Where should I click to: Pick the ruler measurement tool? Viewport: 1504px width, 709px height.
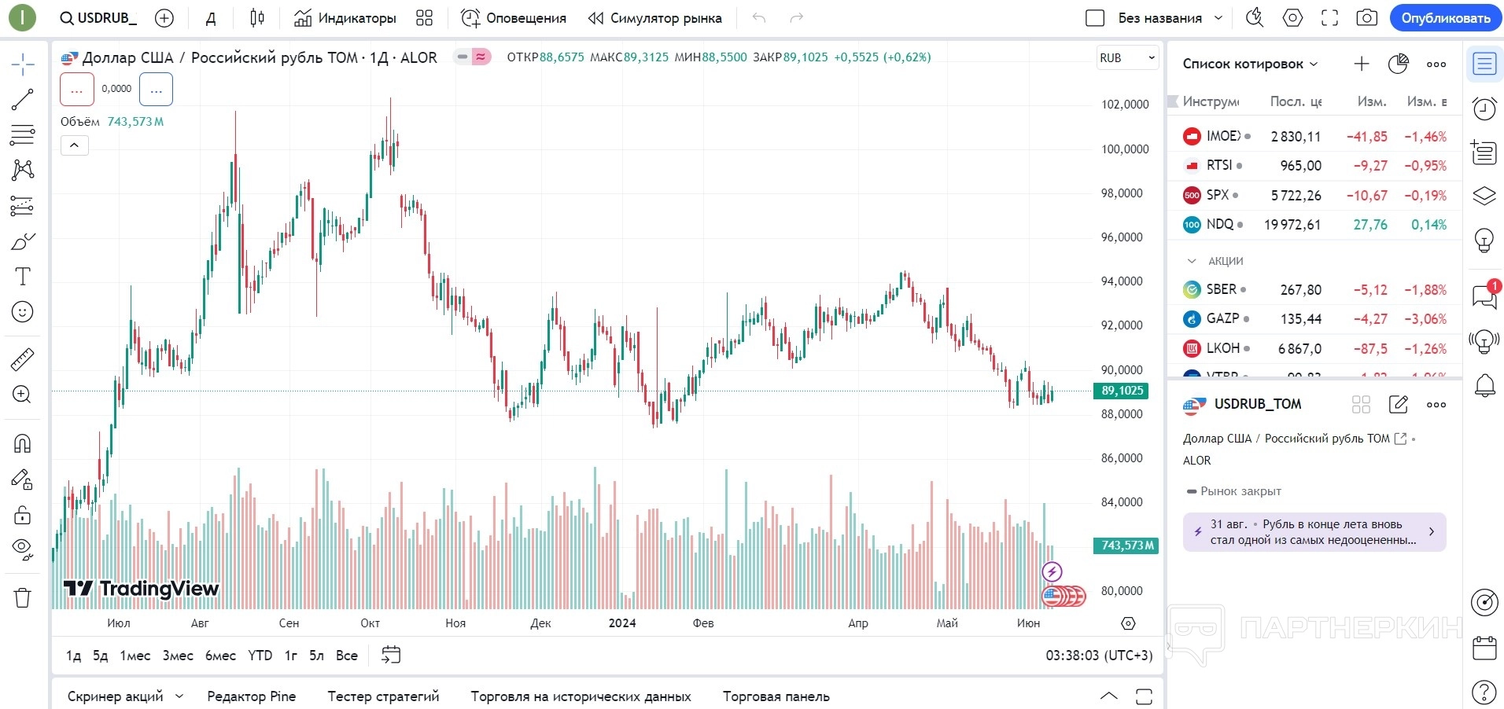(22, 359)
